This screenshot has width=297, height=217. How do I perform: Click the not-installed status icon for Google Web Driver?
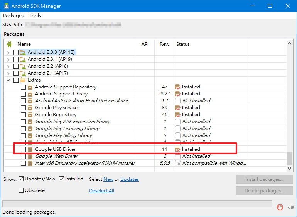click(x=178, y=156)
